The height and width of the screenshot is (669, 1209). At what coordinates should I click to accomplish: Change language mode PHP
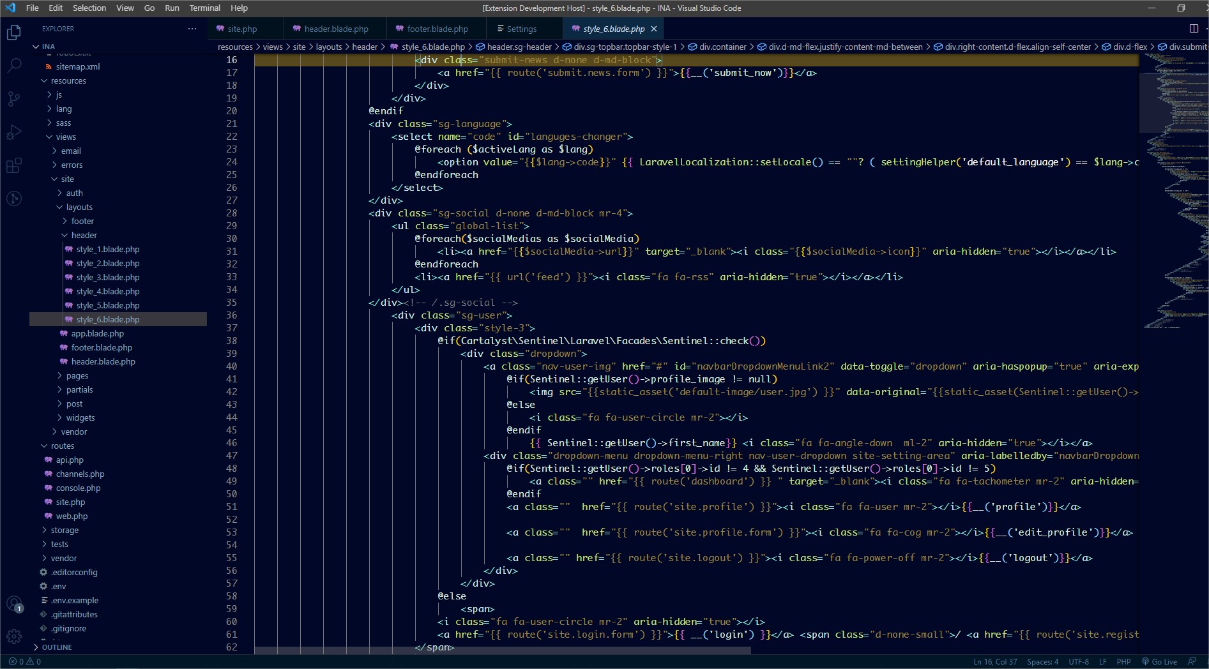1123,661
